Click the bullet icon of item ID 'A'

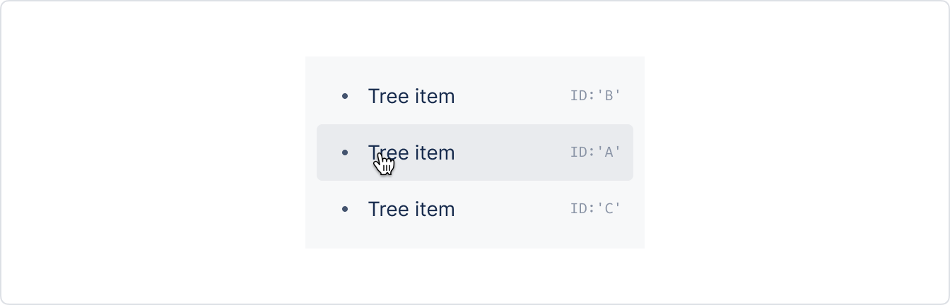[x=345, y=152]
